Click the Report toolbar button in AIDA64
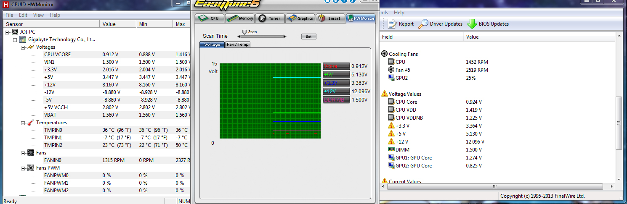627x204 pixels. tap(401, 24)
